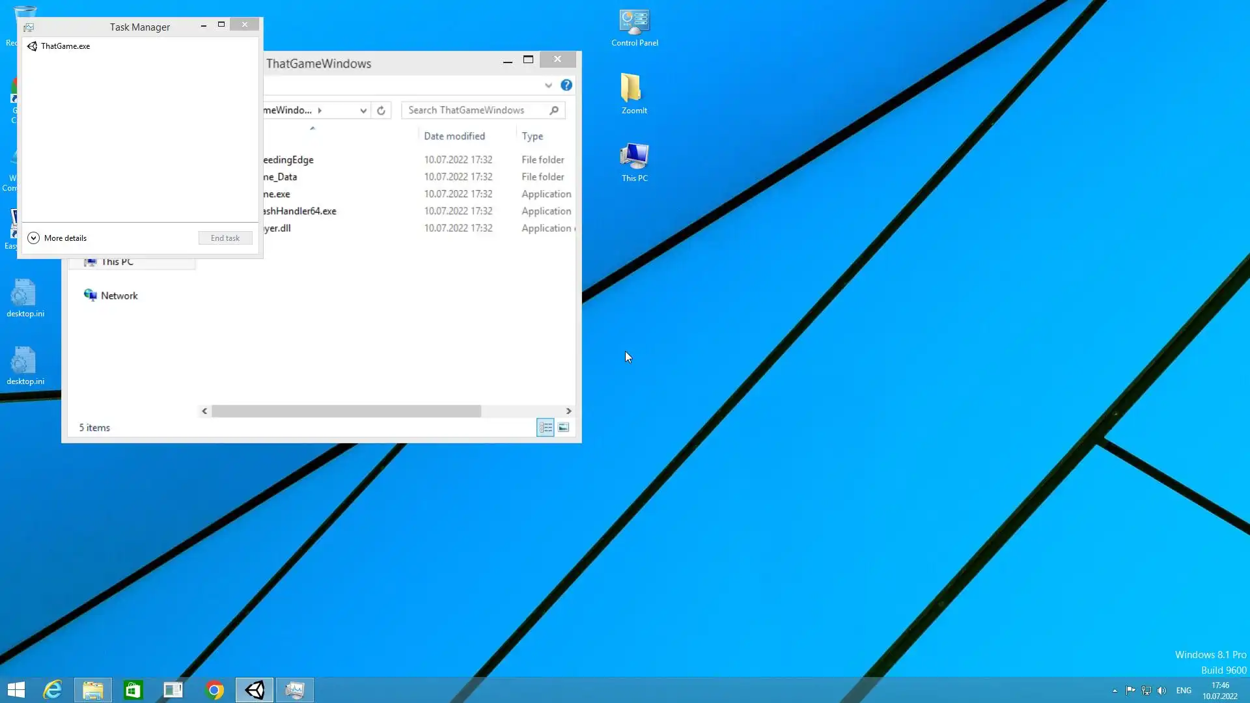1250x703 pixels.
Task: Click the horizontal scrollbar right arrow
Action: point(568,411)
